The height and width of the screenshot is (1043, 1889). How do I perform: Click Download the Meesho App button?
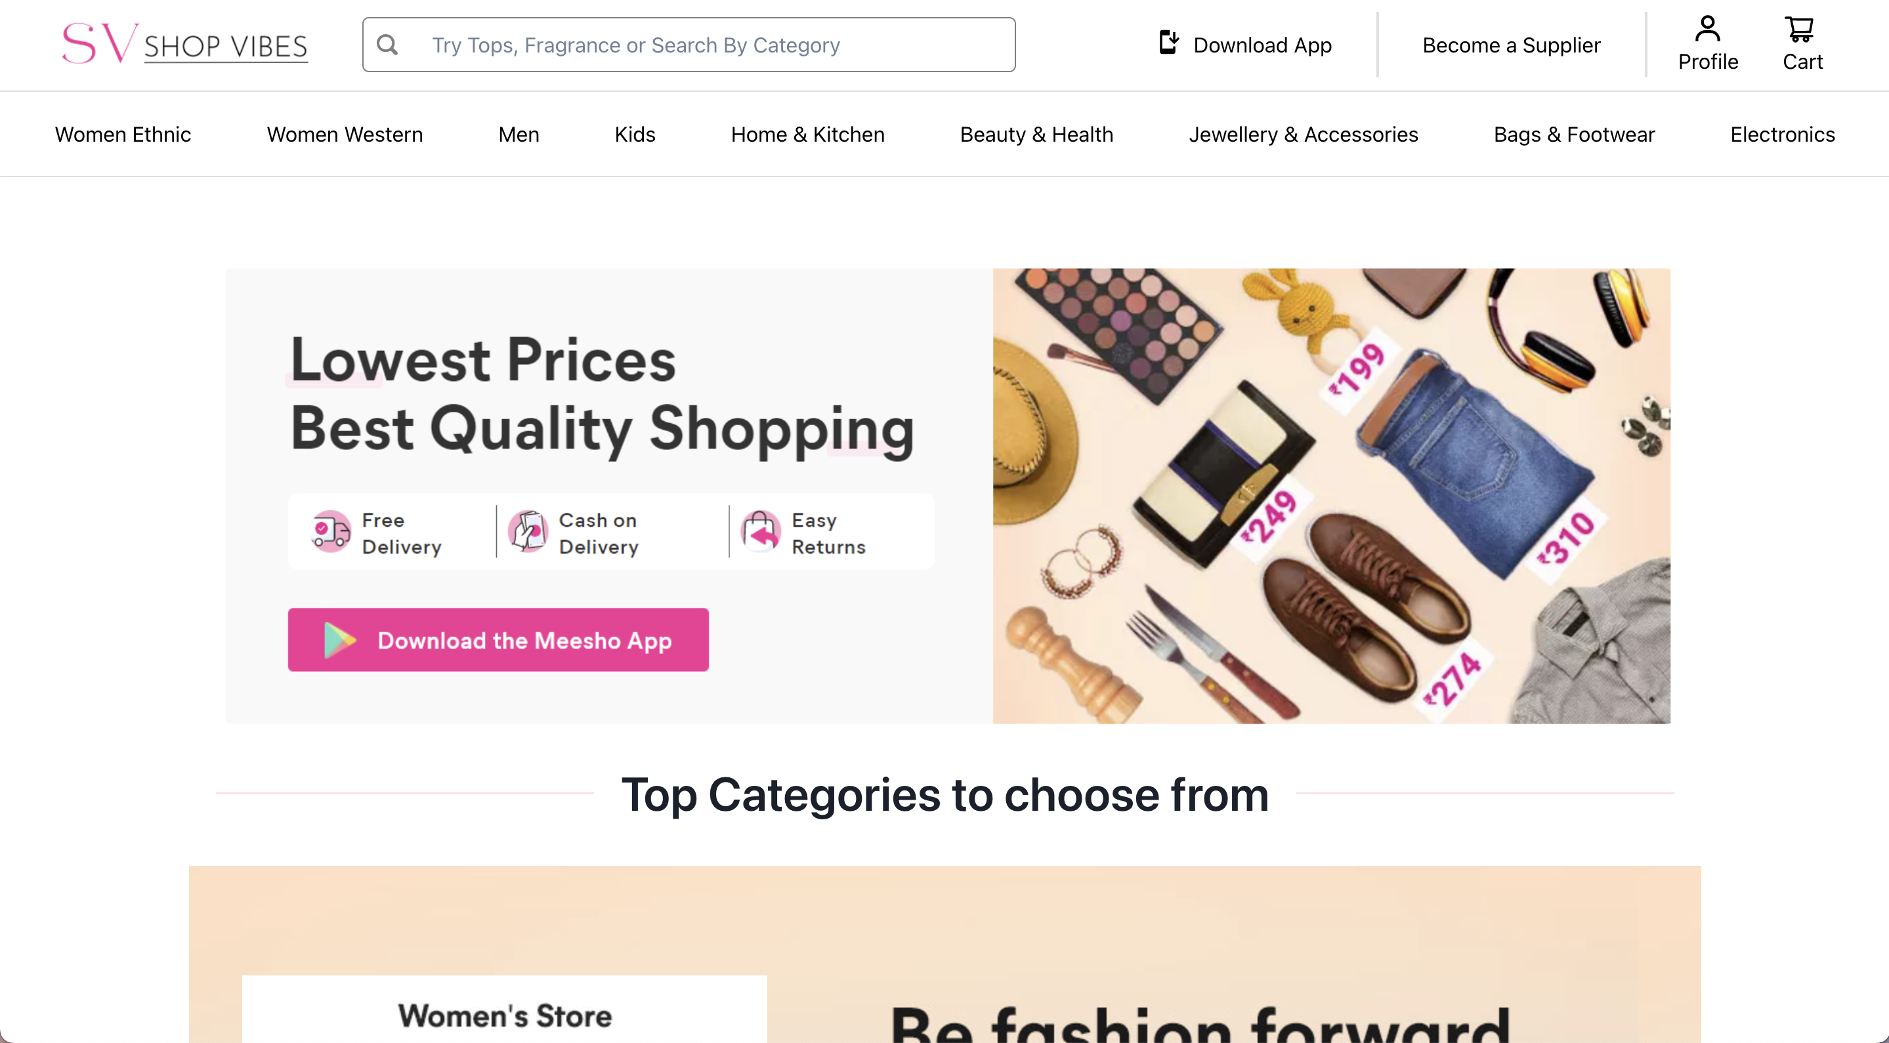click(x=498, y=640)
